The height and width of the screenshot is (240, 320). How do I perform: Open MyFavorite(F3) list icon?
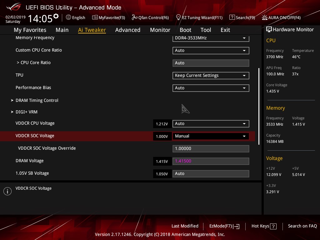[95, 17]
